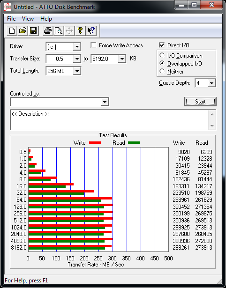Activate the context help arrow icon
The image size is (226, 288).
coord(91,30)
